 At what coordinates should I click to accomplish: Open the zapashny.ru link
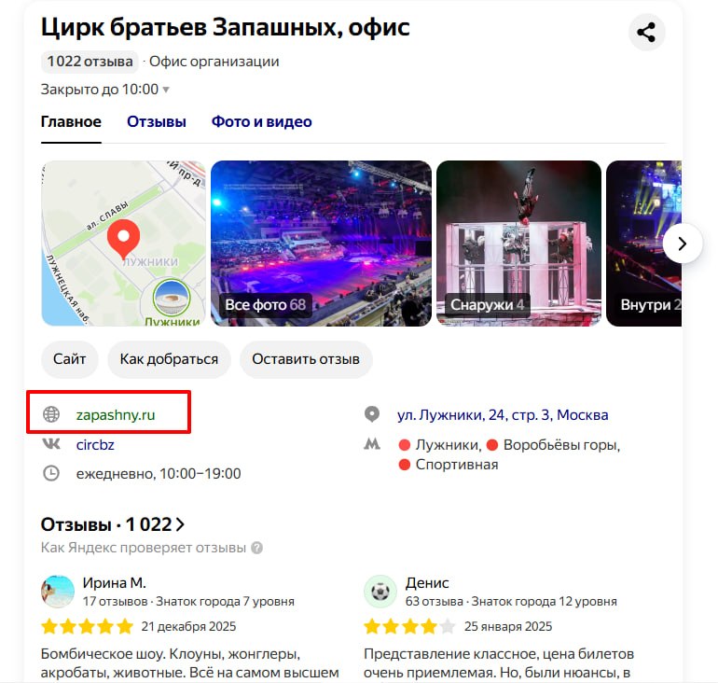pos(116,414)
